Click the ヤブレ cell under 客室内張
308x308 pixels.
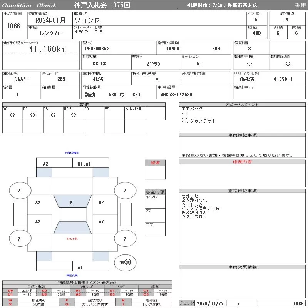click(x=155, y=201)
